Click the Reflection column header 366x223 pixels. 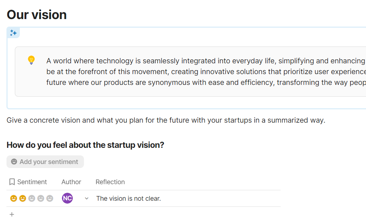(x=110, y=182)
